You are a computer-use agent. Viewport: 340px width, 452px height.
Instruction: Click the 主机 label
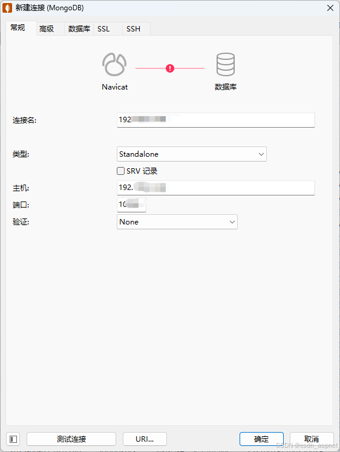point(21,188)
